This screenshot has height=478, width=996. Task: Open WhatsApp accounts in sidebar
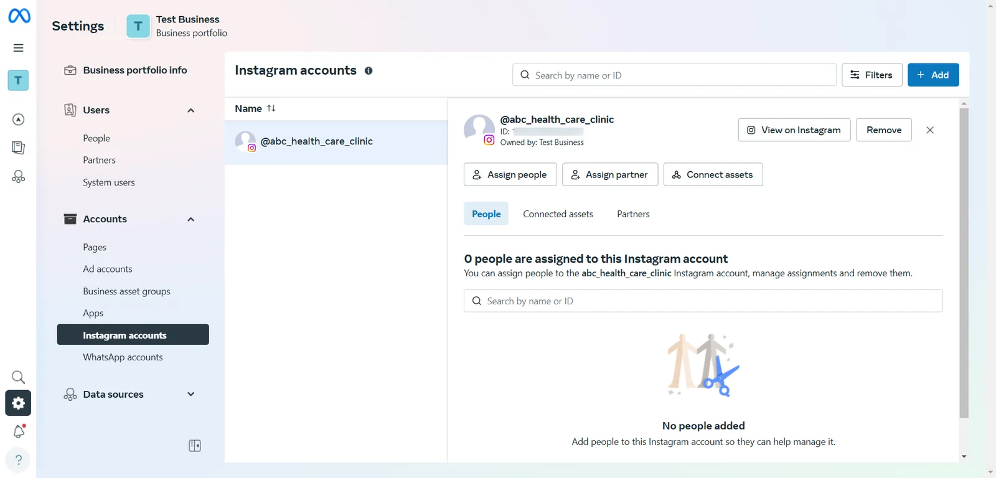123,357
